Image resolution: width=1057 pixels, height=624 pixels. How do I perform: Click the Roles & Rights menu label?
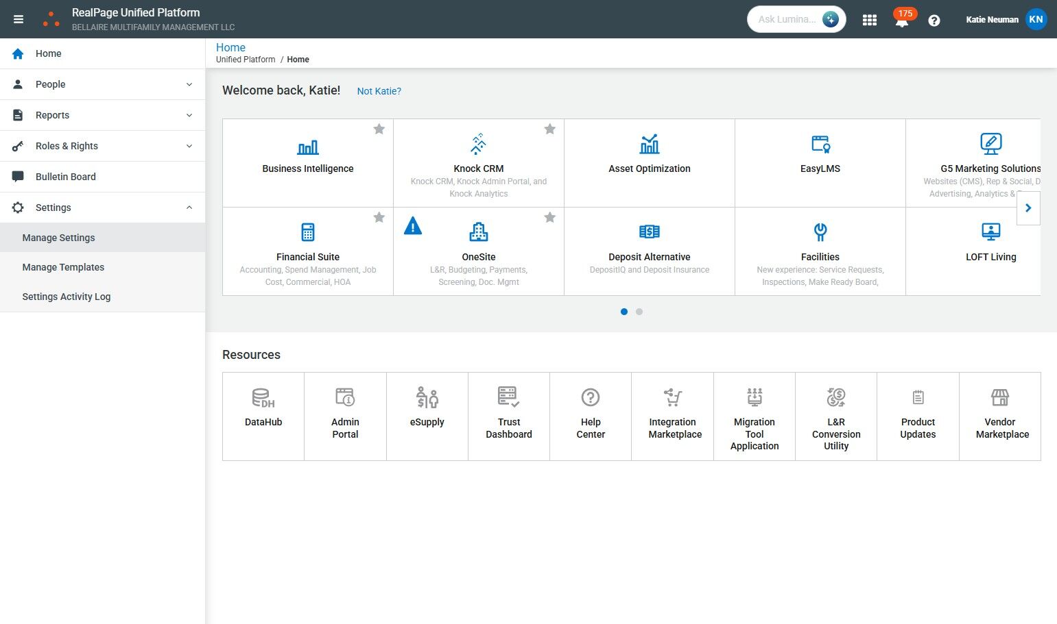(x=67, y=146)
